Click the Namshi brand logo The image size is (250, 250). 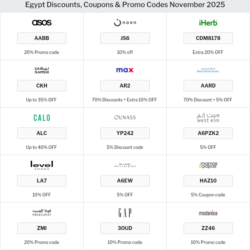[x=42, y=70]
